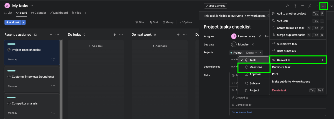Viewport: 334px width, 119px height.
Task: Add a subtask using the task pane's header toolbar icon
Action: (x=302, y=6)
